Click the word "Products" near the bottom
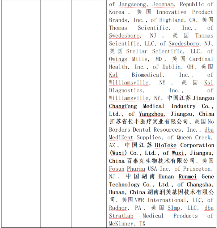This screenshot has height=228, width=217. coord(186,216)
